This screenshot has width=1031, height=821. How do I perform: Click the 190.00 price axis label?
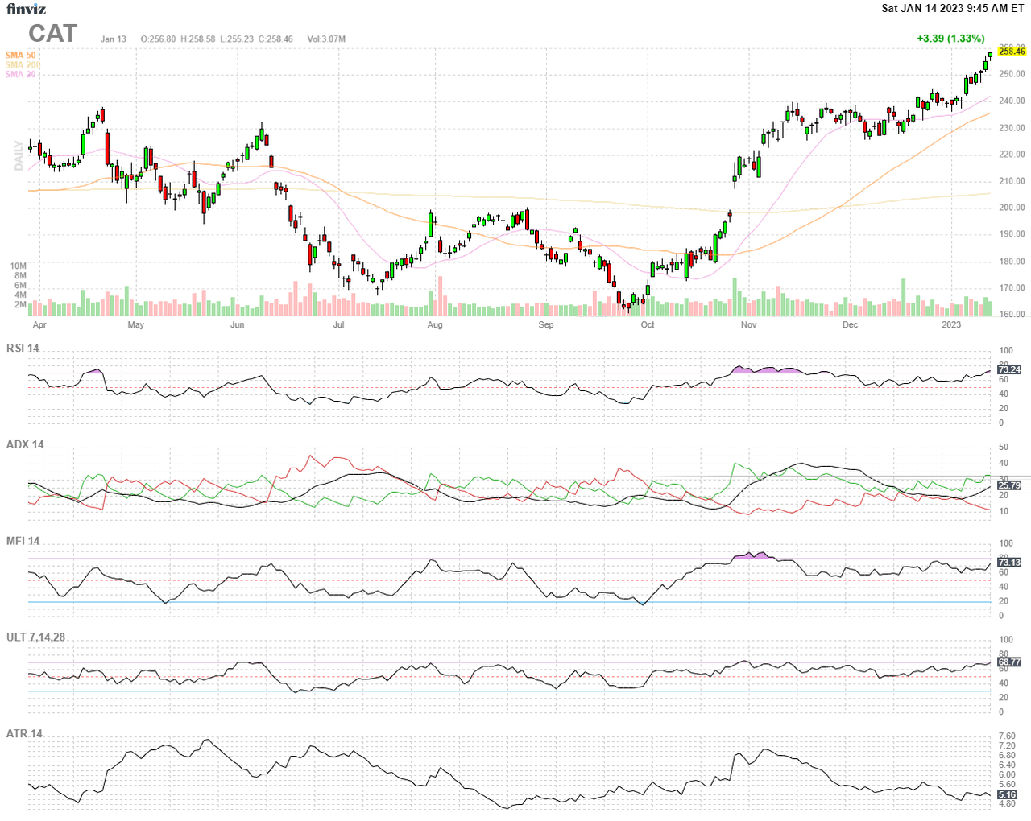(x=1012, y=234)
